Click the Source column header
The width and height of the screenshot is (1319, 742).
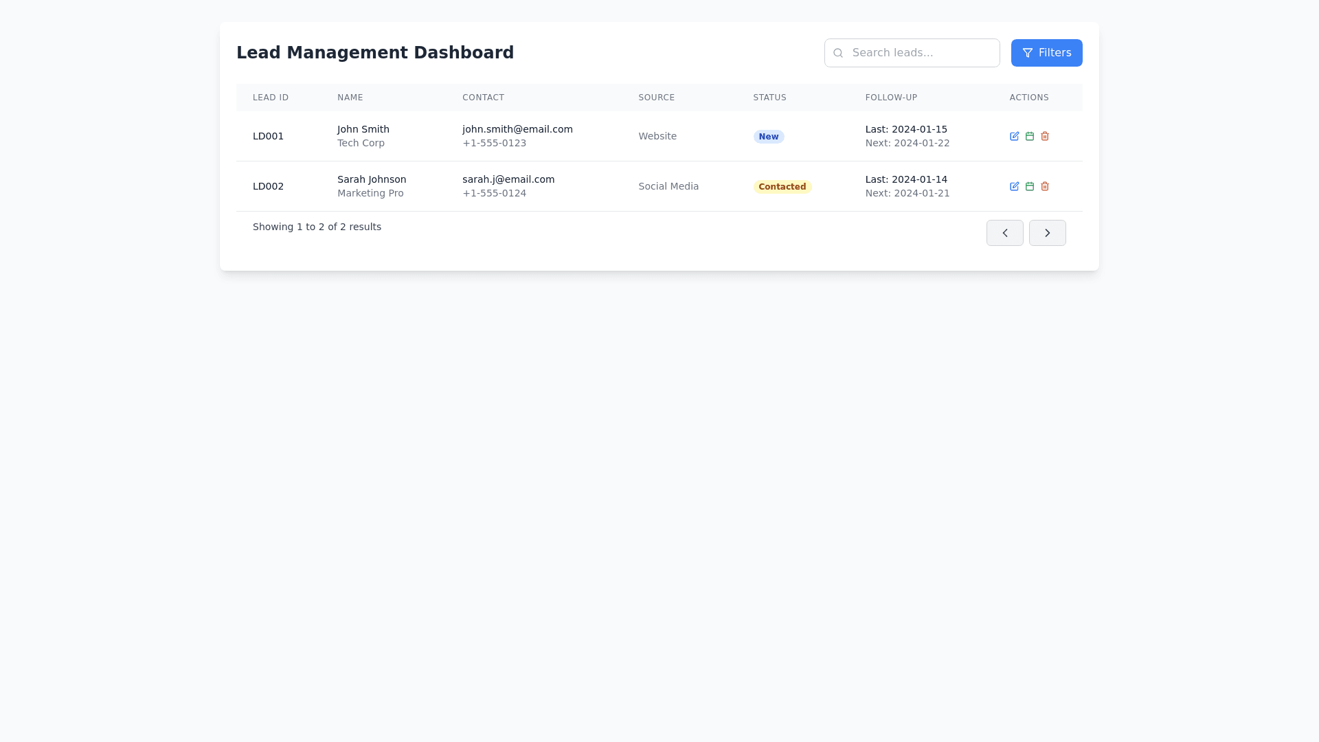point(656,98)
